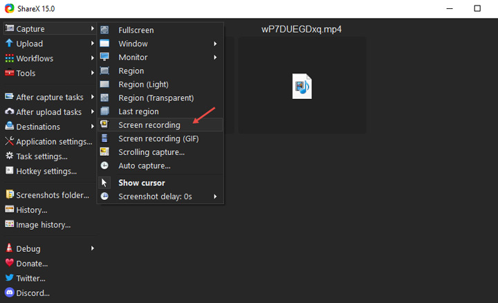This screenshot has width=498, height=303.
Task: Click the Last region icon
Action: point(104,111)
